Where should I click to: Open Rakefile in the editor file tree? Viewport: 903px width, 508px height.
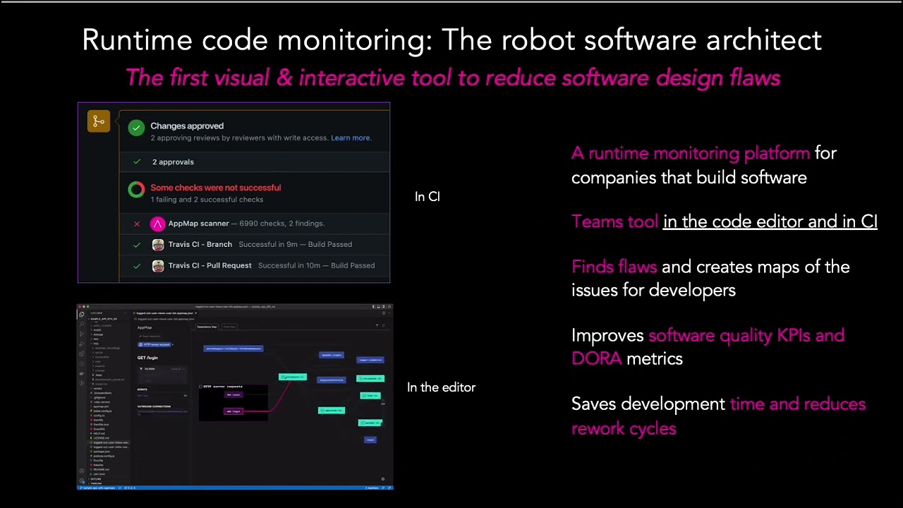coord(98,465)
